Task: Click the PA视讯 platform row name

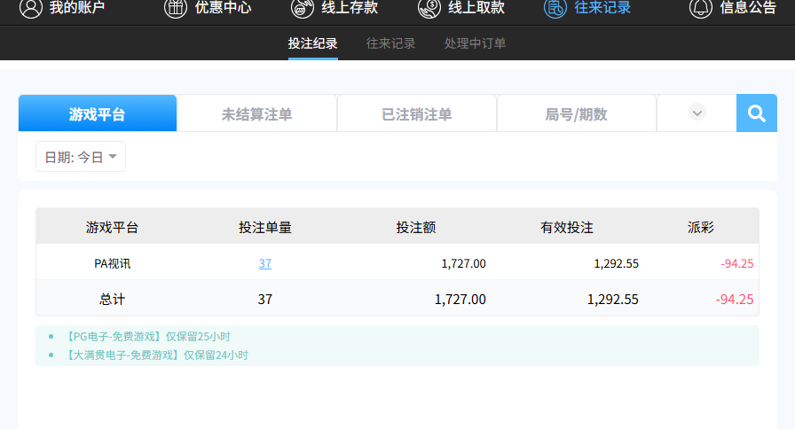Action: pos(112,263)
